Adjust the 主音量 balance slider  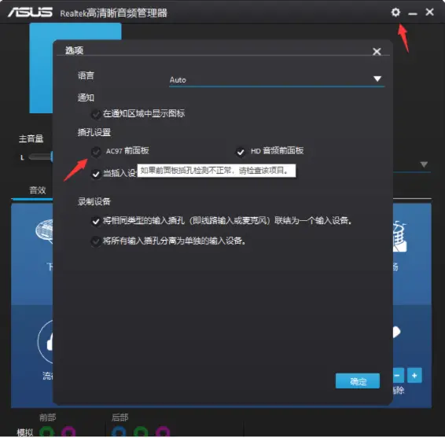pyautogui.click(x=40, y=156)
